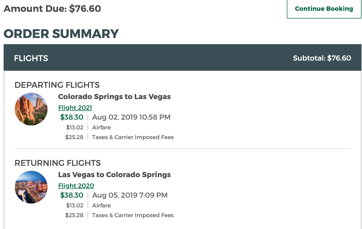This screenshot has width=362, height=229.
Task: Click the returning flight $38.30 price
Action: pyautogui.click(x=72, y=195)
